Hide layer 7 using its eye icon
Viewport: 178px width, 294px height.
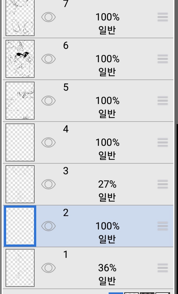click(48, 17)
